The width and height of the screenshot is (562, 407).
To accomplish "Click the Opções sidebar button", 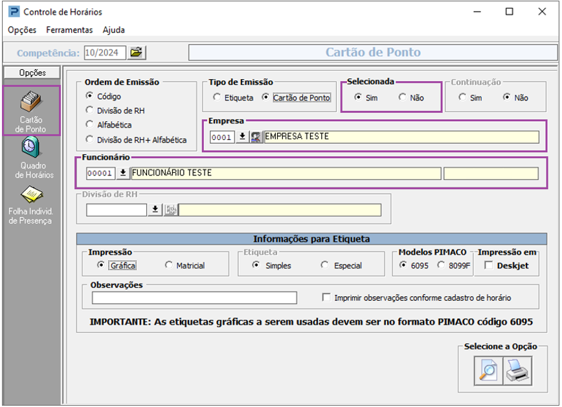I will click(x=32, y=73).
